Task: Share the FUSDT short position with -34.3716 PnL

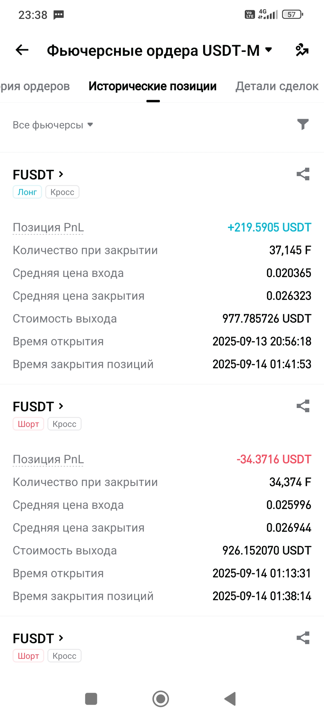Action: 303,406
